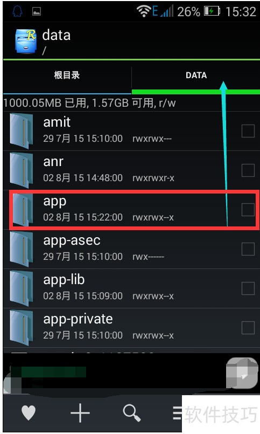
Task: Tap the picture notification icon in status bar
Action: (37, 11)
